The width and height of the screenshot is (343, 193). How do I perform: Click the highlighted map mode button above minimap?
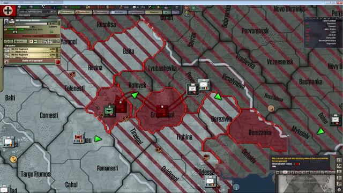click(x=285, y=173)
